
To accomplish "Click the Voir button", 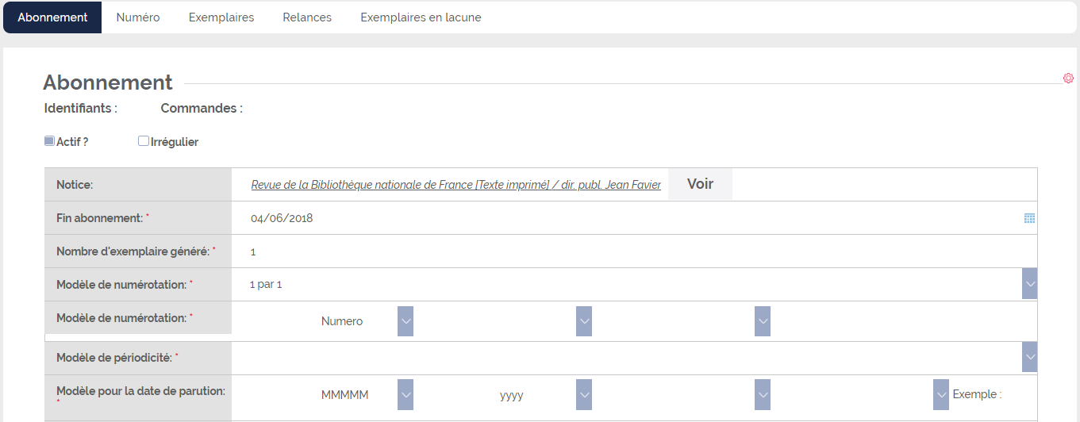I will pyautogui.click(x=700, y=184).
